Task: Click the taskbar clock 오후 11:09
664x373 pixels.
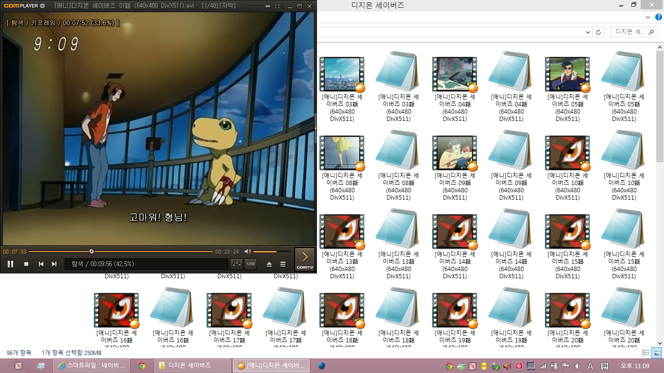Action: click(635, 366)
